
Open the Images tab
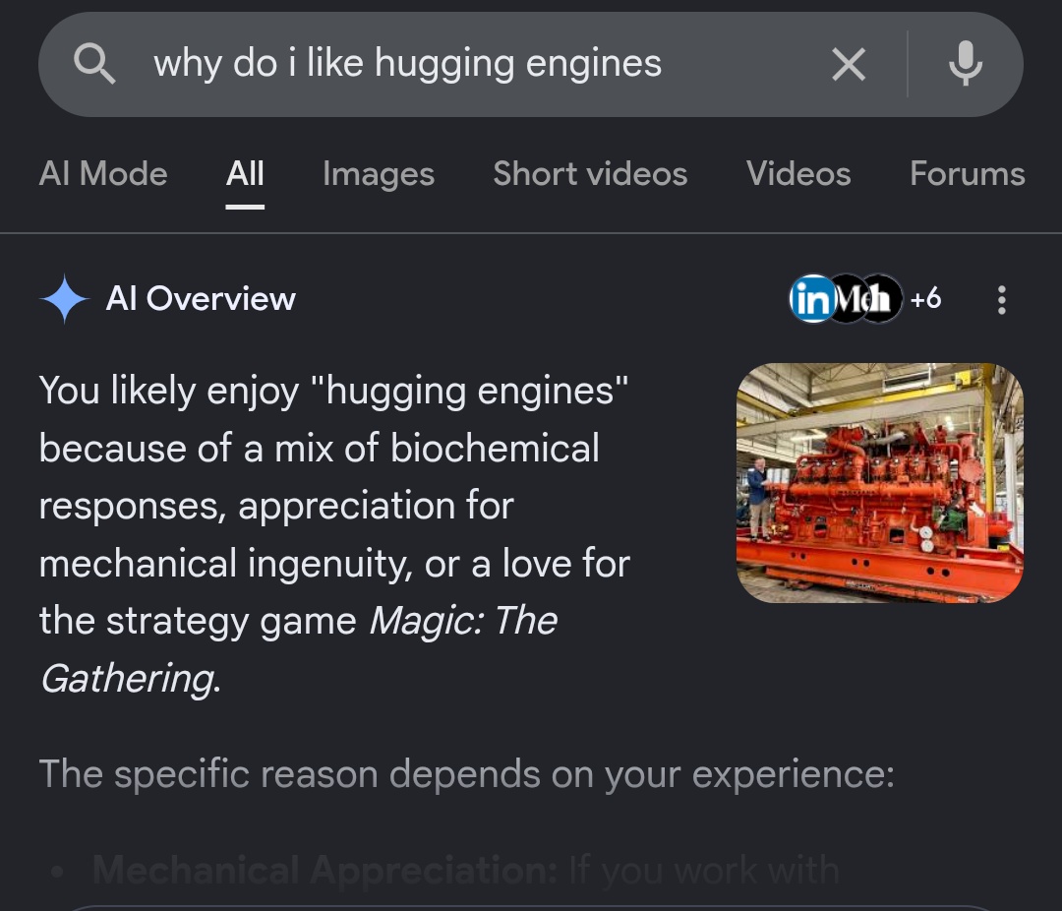[379, 173]
